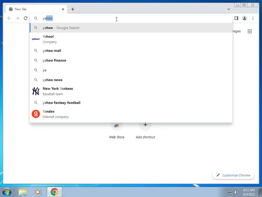Select the Yandex Internet company suggestion
The height and width of the screenshot is (197, 262).
[131, 114]
